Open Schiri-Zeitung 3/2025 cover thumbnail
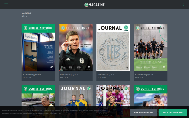Viewport: 189px width, 118px height. [38, 48]
